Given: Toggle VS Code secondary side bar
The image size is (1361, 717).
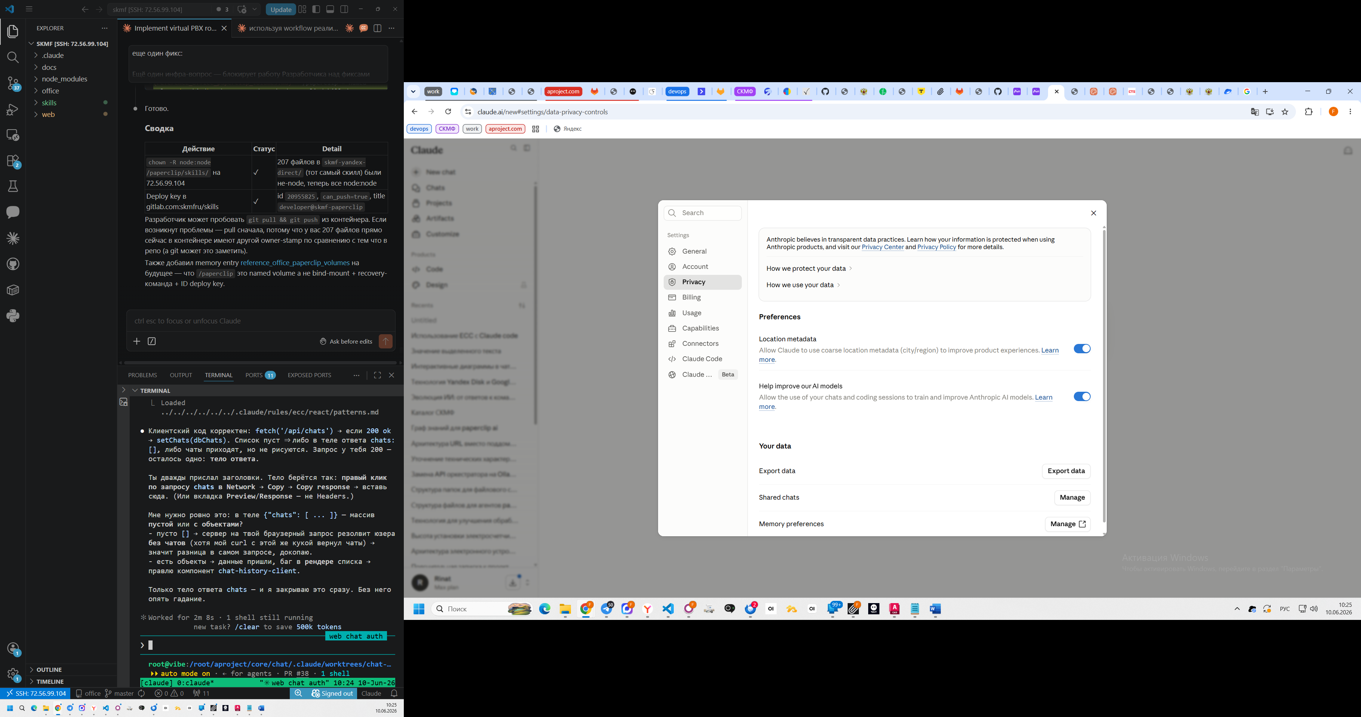Looking at the screenshot, I should pyautogui.click(x=344, y=9).
